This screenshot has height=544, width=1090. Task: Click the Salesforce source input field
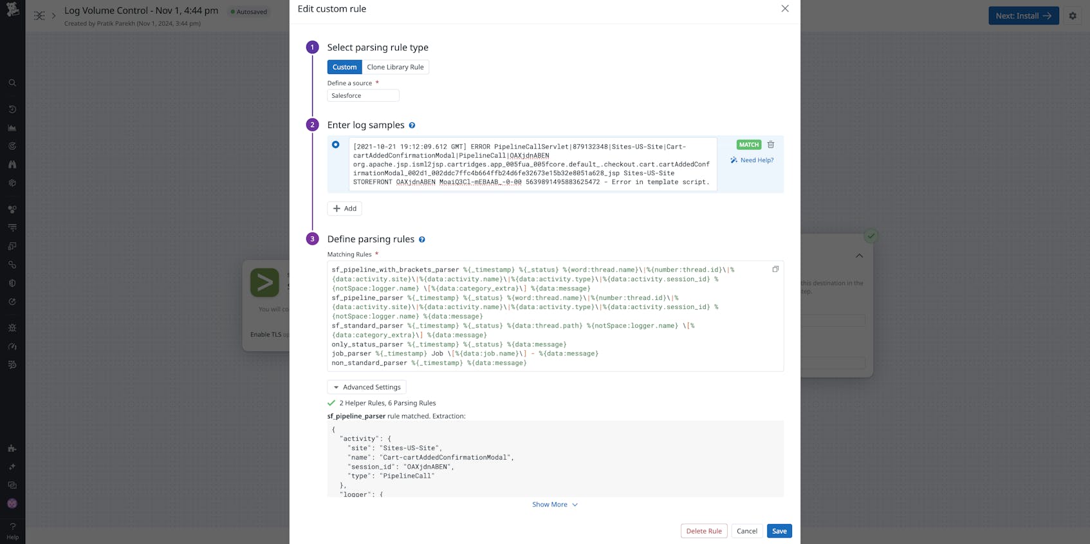tap(363, 95)
